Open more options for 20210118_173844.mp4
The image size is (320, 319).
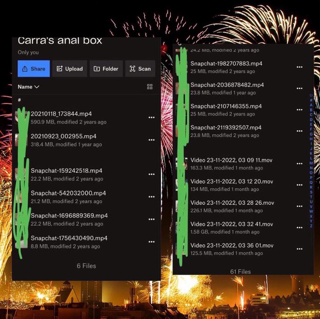[152, 117]
